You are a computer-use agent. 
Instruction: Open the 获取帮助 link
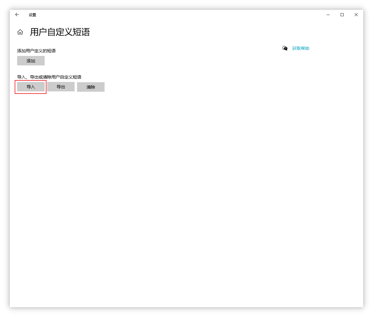301,48
